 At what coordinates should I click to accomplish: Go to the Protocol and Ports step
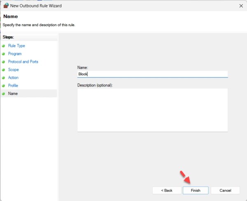23,62
